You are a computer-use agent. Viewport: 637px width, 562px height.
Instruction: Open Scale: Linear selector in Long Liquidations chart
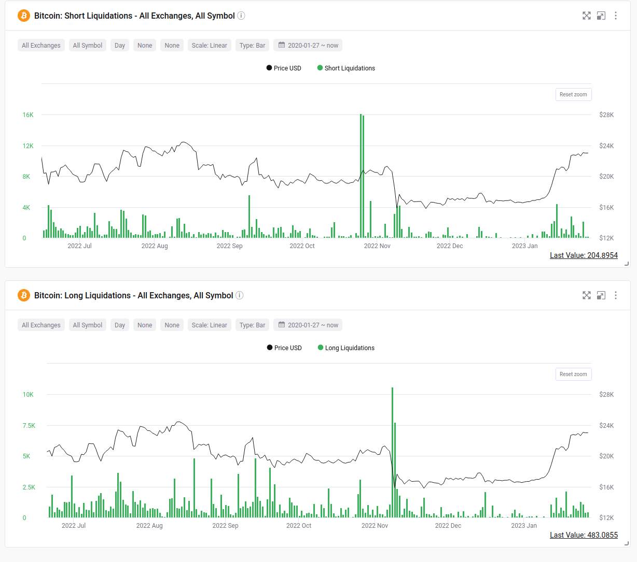pos(209,325)
